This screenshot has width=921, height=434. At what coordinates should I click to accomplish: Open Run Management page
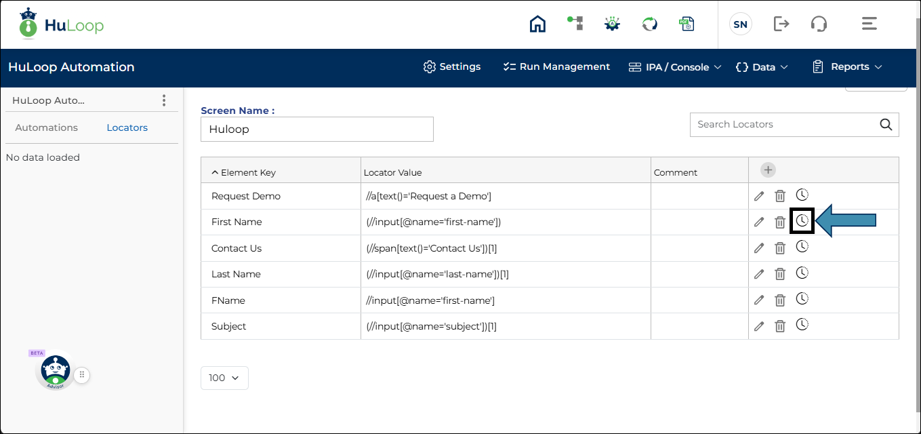pos(556,67)
